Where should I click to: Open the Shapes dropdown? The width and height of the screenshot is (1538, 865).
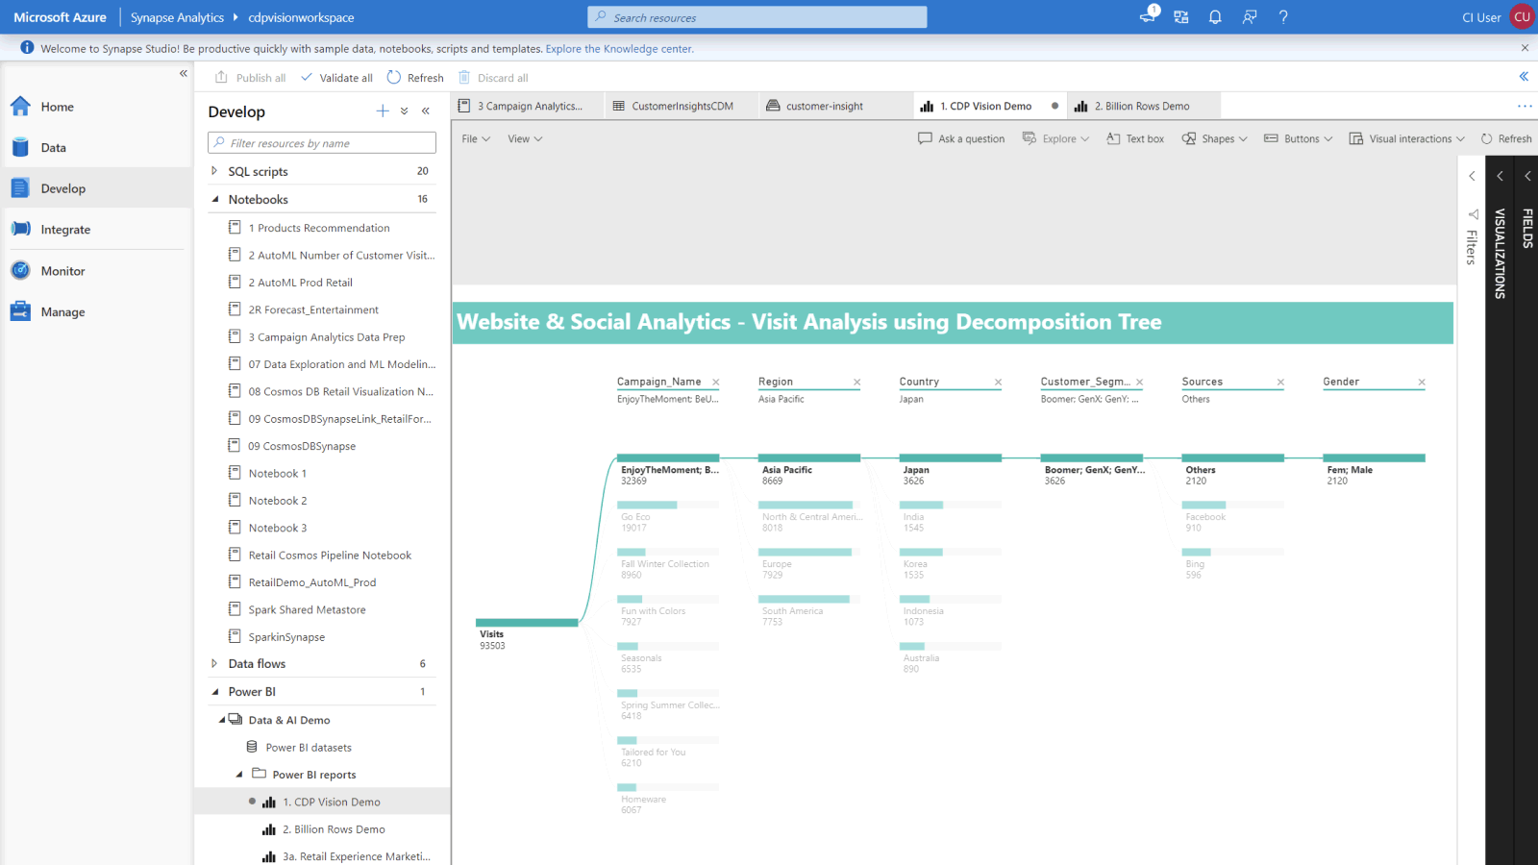(1214, 139)
